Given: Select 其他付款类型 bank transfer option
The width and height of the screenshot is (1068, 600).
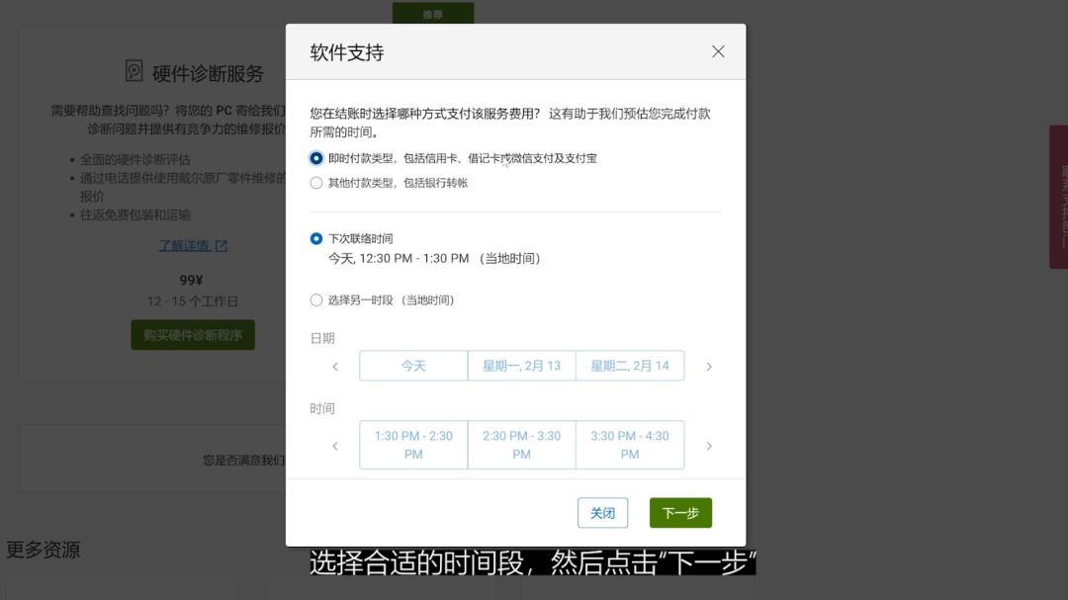Looking at the screenshot, I should coord(316,182).
